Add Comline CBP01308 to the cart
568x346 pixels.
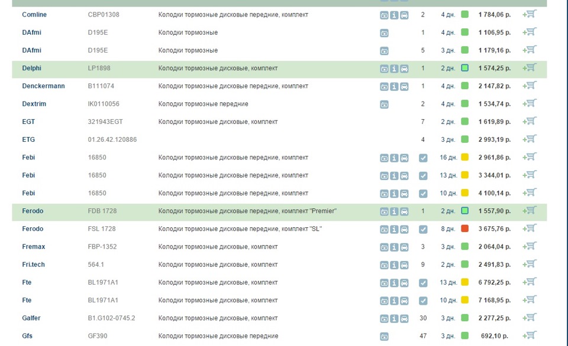tap(529, 14)
